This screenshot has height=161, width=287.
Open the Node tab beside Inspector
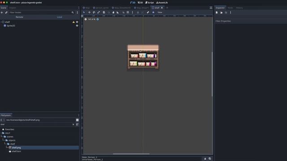pos(230,8)
